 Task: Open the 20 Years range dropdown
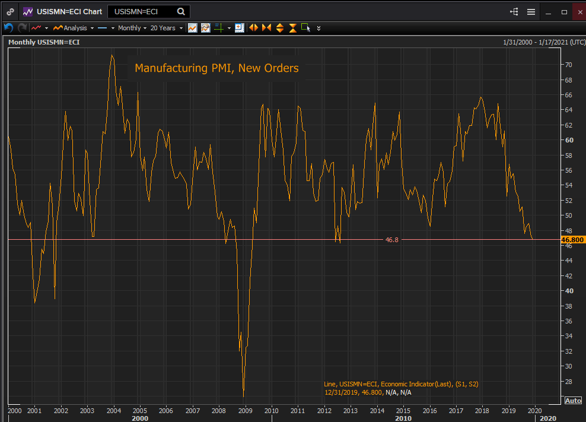pyautogui.click(x=166, y=28)
